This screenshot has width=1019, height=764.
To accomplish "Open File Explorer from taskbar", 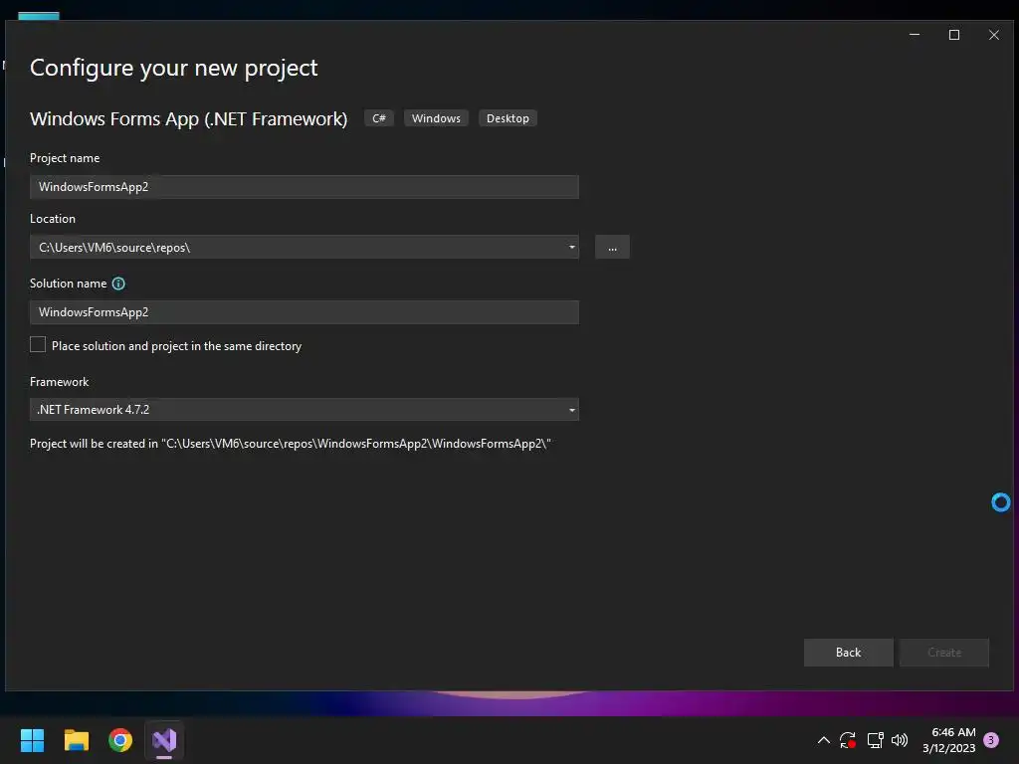I will pyautogui.click(x=76, y=740).
